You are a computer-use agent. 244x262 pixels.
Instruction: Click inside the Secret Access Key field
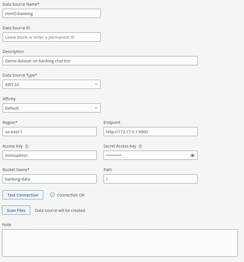click(x=145, y=155)
